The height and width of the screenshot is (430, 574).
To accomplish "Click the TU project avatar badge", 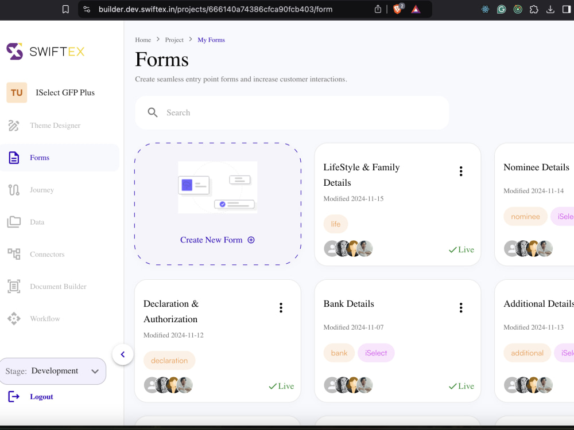I will (17, 92).
